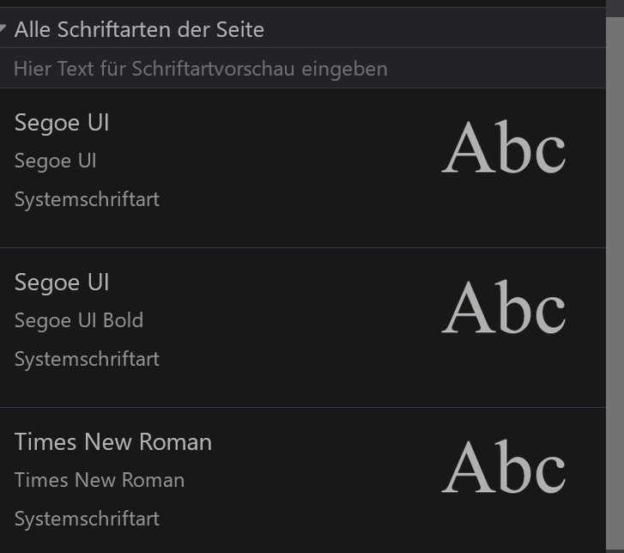The width and height of the screenshot is (624, 553).
Task: Collapse the Alle Schriftarten der Seite triangle
Action: pyautogui.click(x=4, y=28)
